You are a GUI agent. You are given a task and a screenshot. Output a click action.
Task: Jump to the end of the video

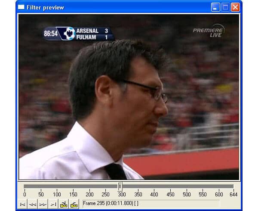tap(53, 204)
